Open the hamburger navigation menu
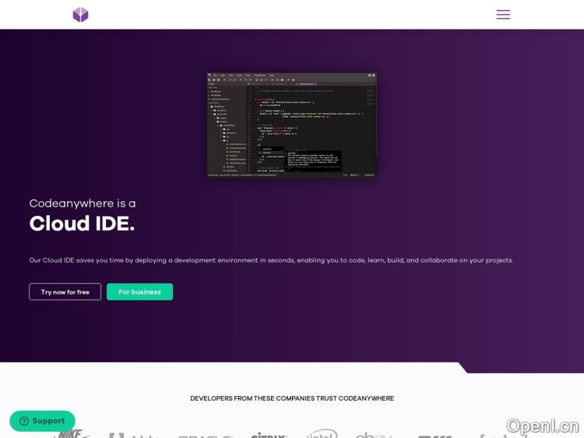The image size is (584, 438). click(x=503, y=15)
